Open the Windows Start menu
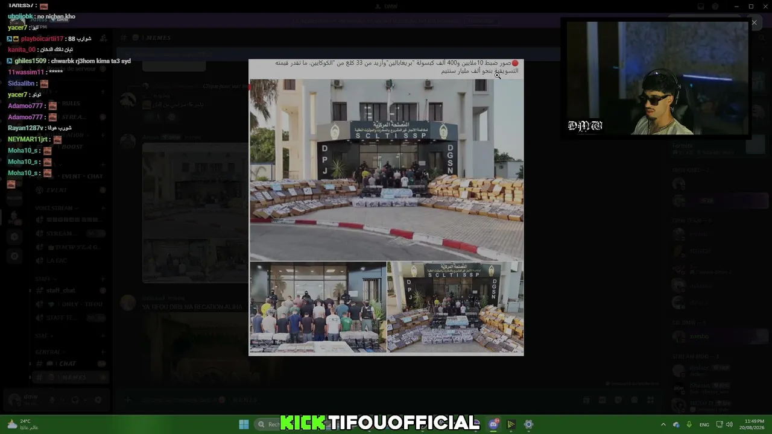 pos(244,424)
